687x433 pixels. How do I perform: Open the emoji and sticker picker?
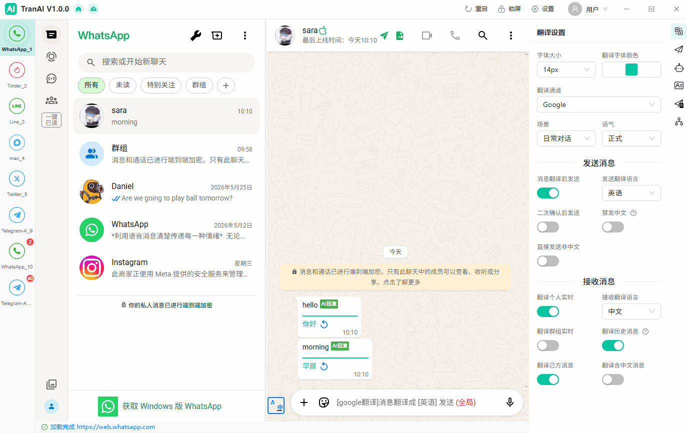point(324,402)
